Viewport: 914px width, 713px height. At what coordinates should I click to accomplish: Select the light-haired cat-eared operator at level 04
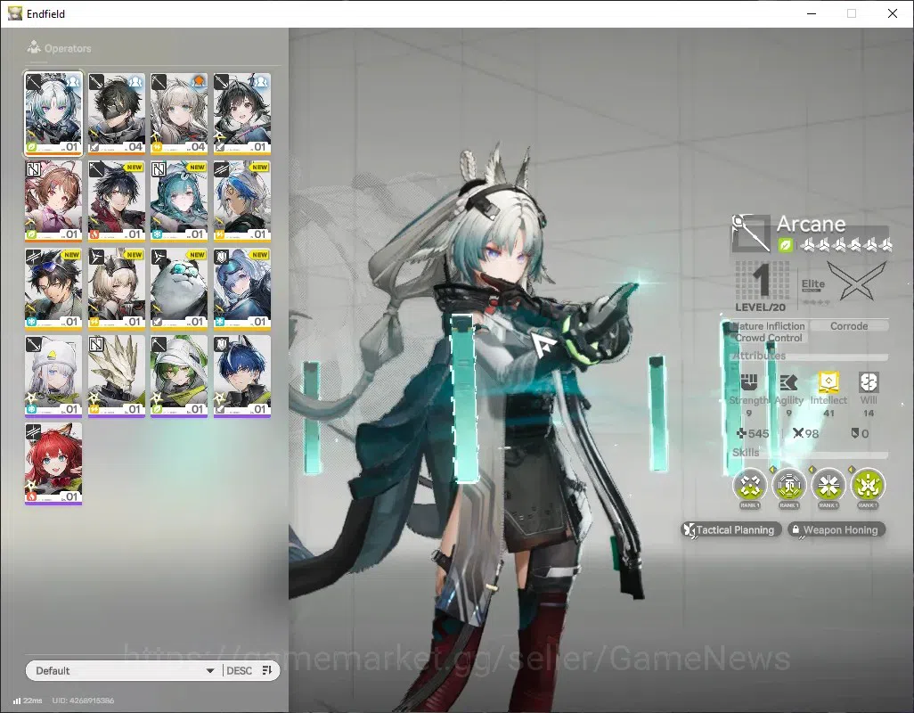(x=179, y=114)
